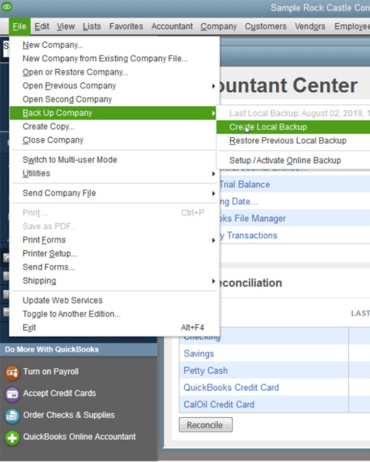Click Turn on Payroll label
The width and height of the screenshot is (370, 462).
pyautogui.click(x=51, y=372)
